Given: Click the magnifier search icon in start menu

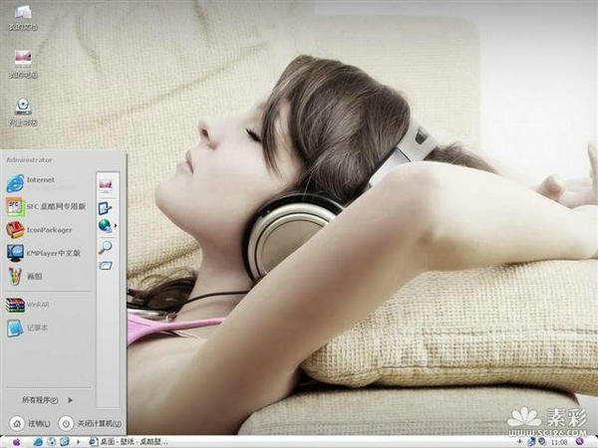Looking at the screenshot, I should 105,247.
